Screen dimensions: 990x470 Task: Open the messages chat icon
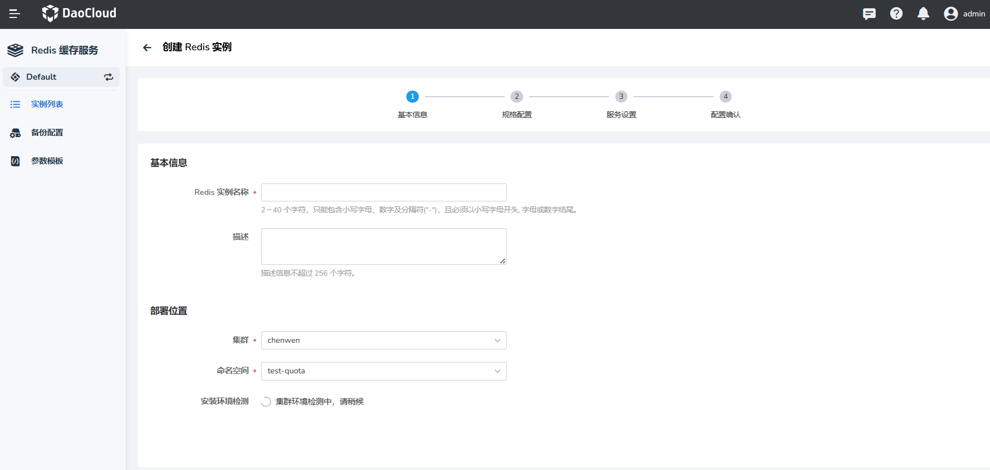(869, 14)
